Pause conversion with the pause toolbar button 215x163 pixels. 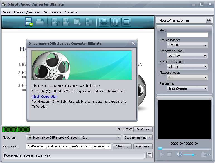(115, 22)
